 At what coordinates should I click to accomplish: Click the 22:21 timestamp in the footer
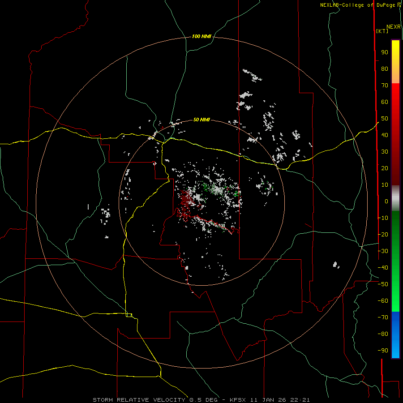[x=300, y=400]
